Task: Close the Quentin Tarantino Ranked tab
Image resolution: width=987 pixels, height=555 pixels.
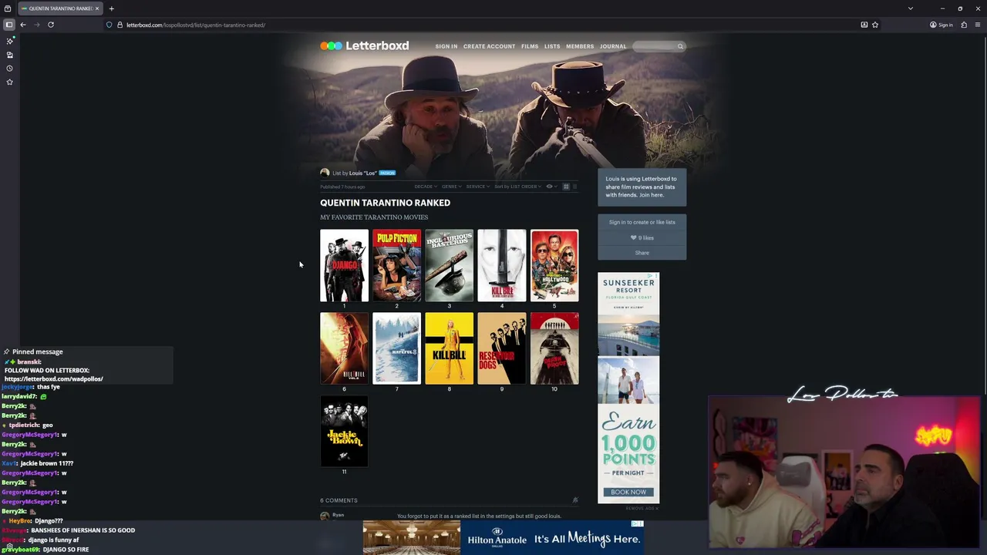Action: [97, 8]
